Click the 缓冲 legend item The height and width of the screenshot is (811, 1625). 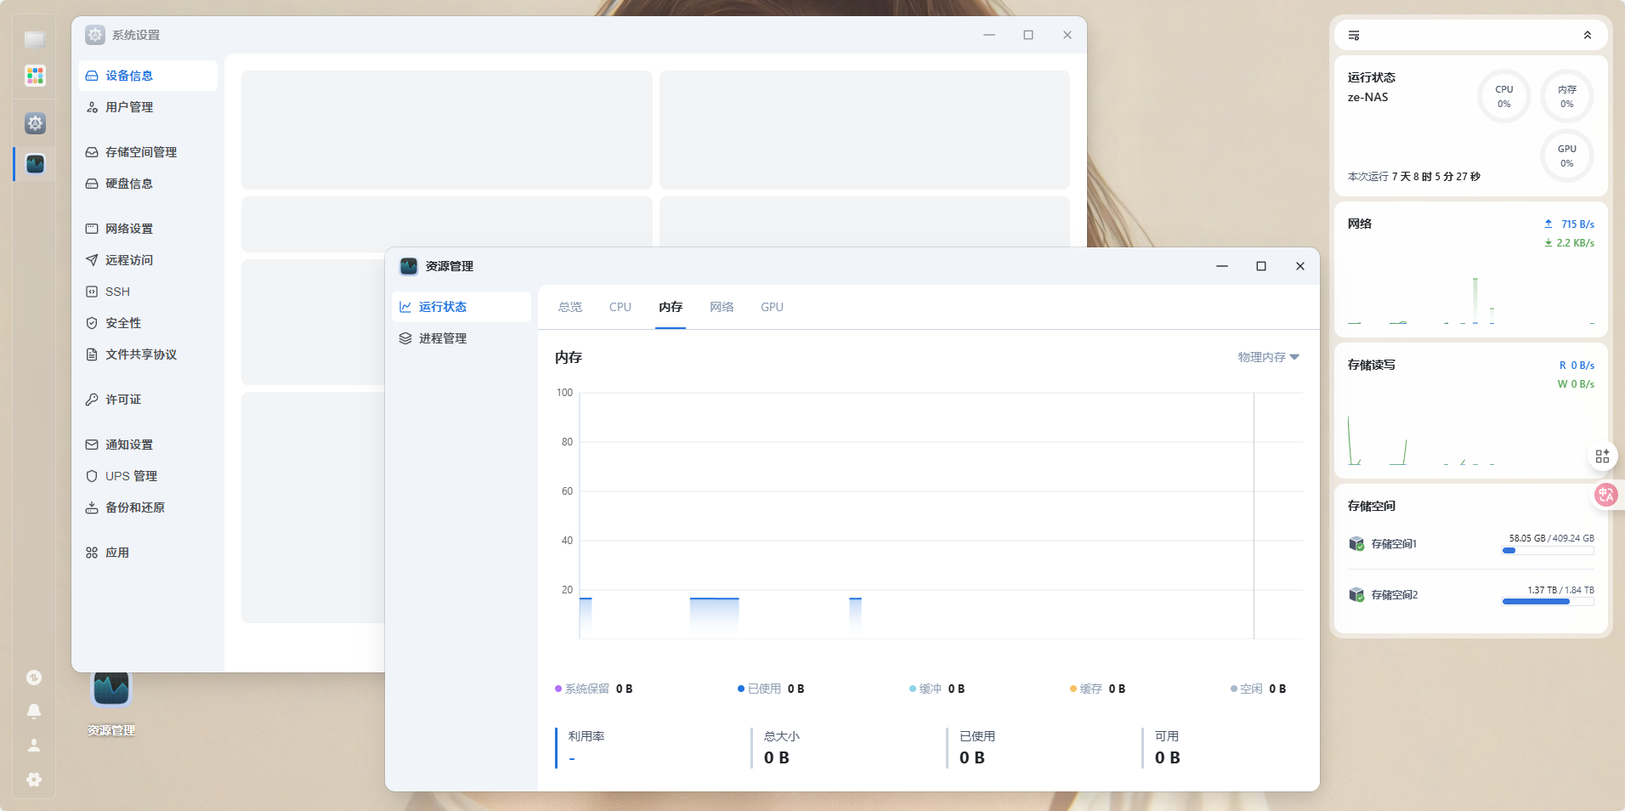937,689
